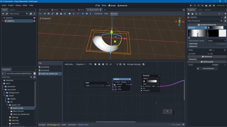Click the Perspective view menu button
The image size is (227, 127).
[45, 18]
